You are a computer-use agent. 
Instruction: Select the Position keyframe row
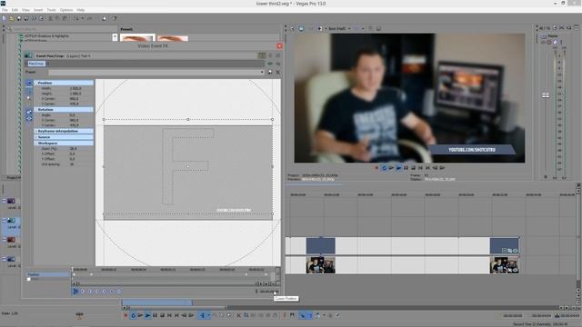[48, 274]
